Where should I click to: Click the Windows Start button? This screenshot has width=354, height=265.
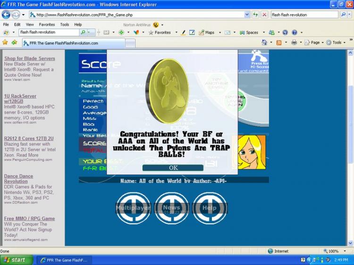pos(16,260)
